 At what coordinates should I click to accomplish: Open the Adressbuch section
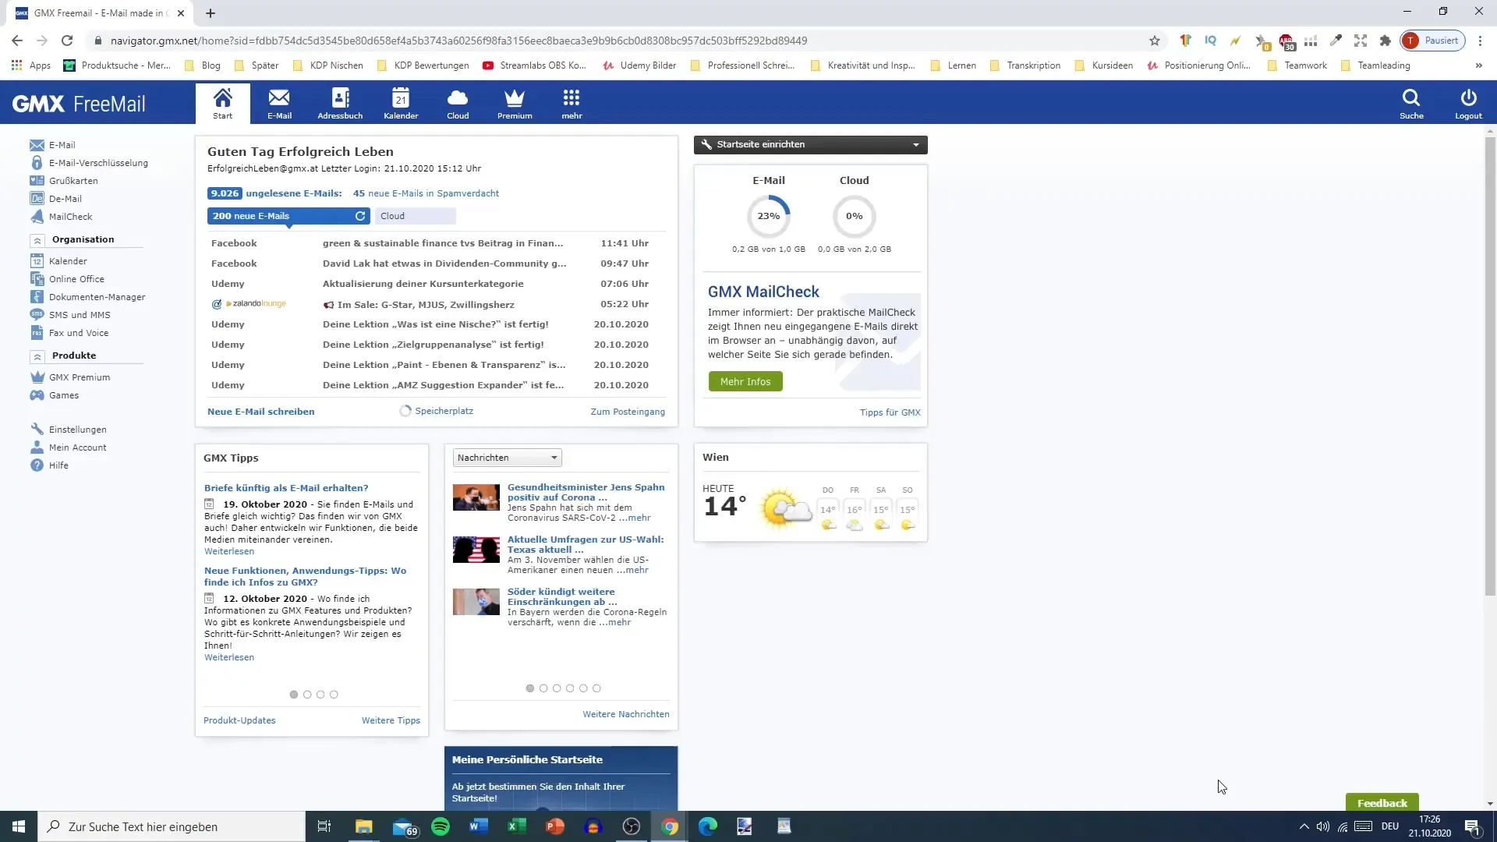point(339,103)
